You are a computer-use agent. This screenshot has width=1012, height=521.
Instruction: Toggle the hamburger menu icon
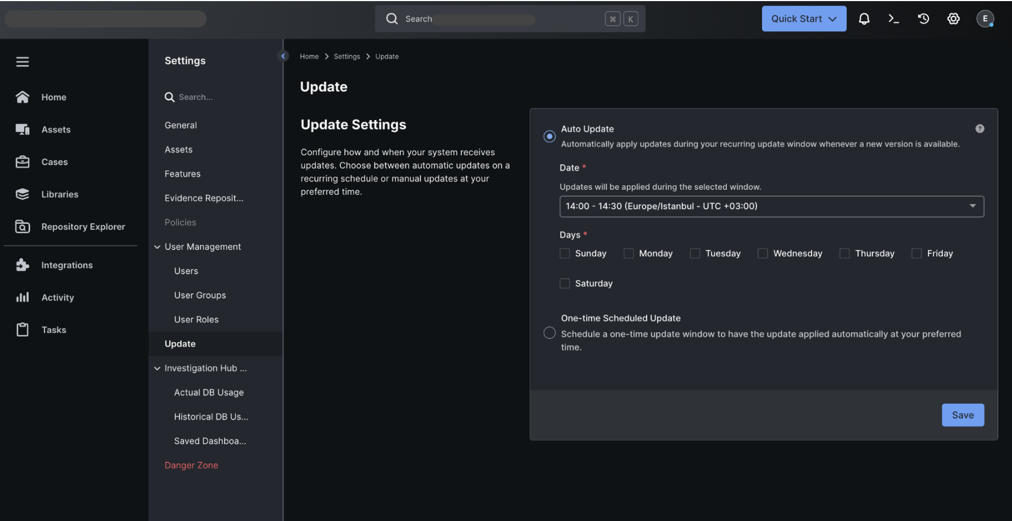[x=23, y=62]
